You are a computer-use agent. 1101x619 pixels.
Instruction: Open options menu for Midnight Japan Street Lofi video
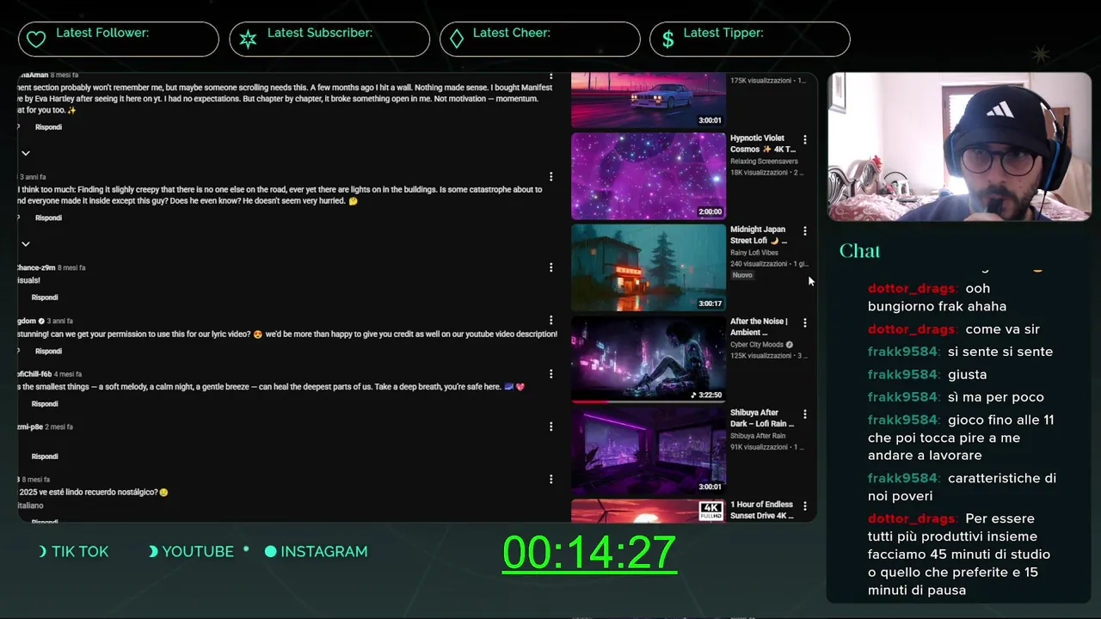805,231
